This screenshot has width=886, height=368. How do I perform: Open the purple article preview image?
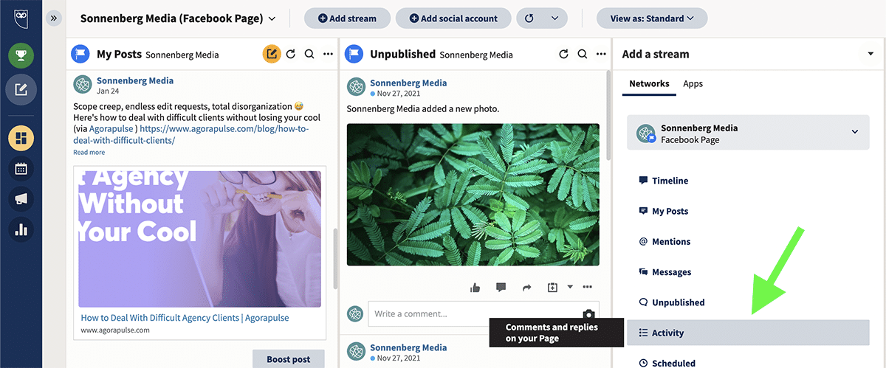[x=200, y=239]
